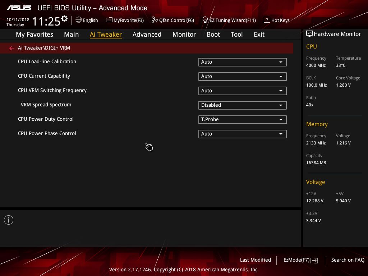Image resolution: width=368 pixels, height=276 pixels.
Task: Click the 1.280 V core voltage value
Action: coord(343,85)
